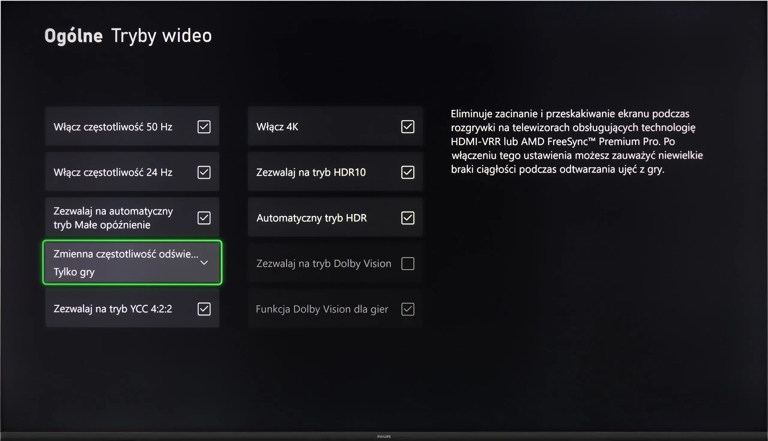Click the 'Automatyczny tryb HDR' label
The width and height of the screenshot is (768, 441).
(x=312, y=218)
